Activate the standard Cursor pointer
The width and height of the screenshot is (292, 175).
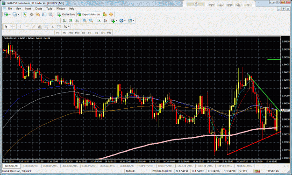coord(6,27)
